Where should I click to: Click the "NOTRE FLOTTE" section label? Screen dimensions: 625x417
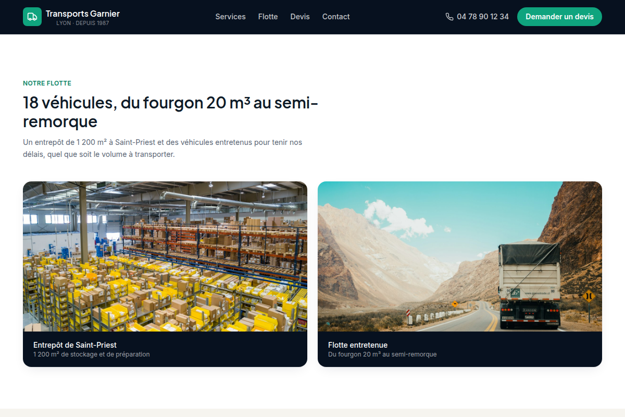tap(47, 83)
